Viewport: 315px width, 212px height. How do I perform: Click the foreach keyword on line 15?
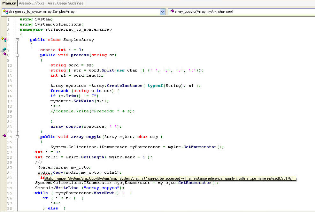click(59, 91)
